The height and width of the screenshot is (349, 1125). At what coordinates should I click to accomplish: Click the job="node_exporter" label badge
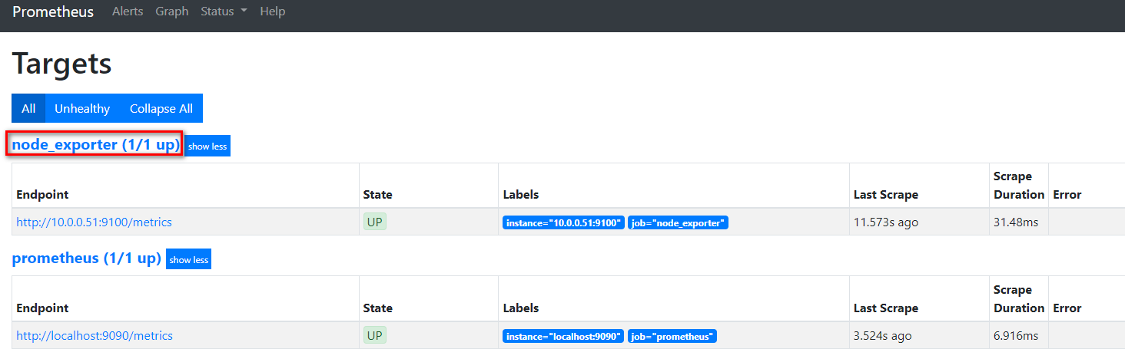click(678, 222)
